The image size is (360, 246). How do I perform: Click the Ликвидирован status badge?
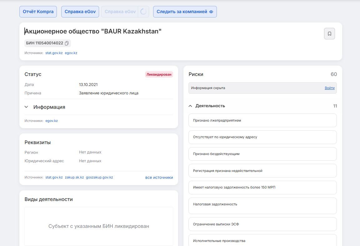pos(159,74)
